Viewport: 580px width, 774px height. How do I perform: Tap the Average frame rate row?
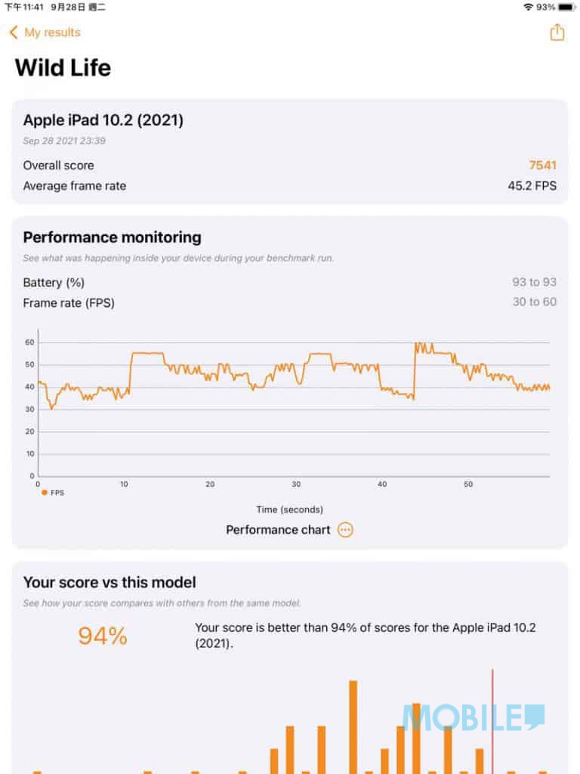[x=289, y=186]
